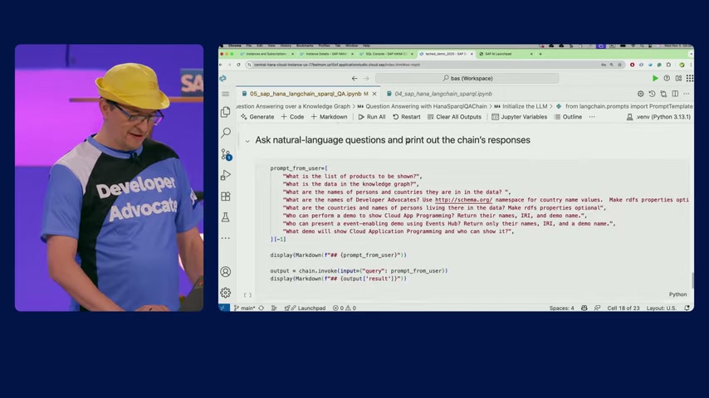Click the http://schema.org/ link in code
Viewport: 709px width, 398px height.
pyautogui.click(x=463, y=200)
